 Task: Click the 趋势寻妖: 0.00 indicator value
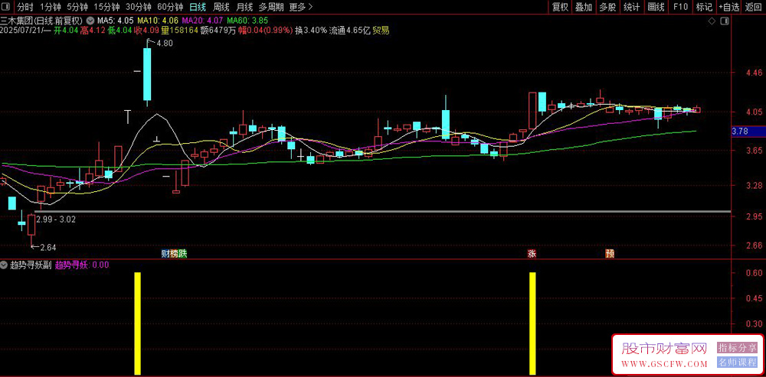82,265
